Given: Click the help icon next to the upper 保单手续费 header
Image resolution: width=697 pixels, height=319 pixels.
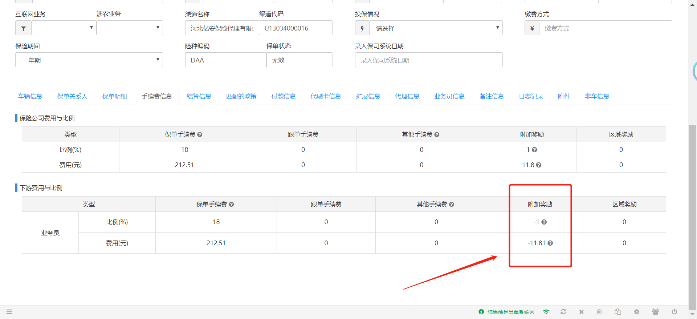Looking at the screenshot, I should (x=200, y=134).
